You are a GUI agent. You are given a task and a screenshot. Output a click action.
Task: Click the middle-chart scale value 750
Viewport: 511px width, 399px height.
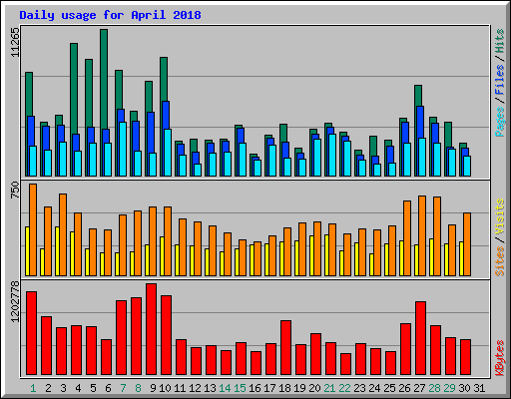pos(15,191)
